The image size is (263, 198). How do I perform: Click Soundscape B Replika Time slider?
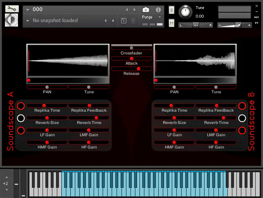click(174, 106)
